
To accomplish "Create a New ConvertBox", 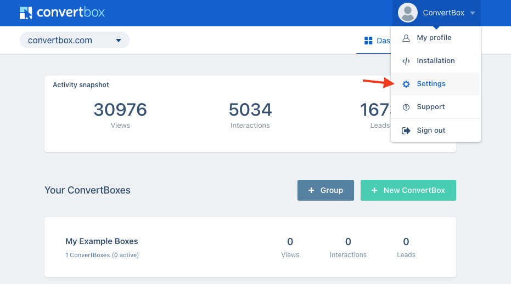I will pos(408,190).
